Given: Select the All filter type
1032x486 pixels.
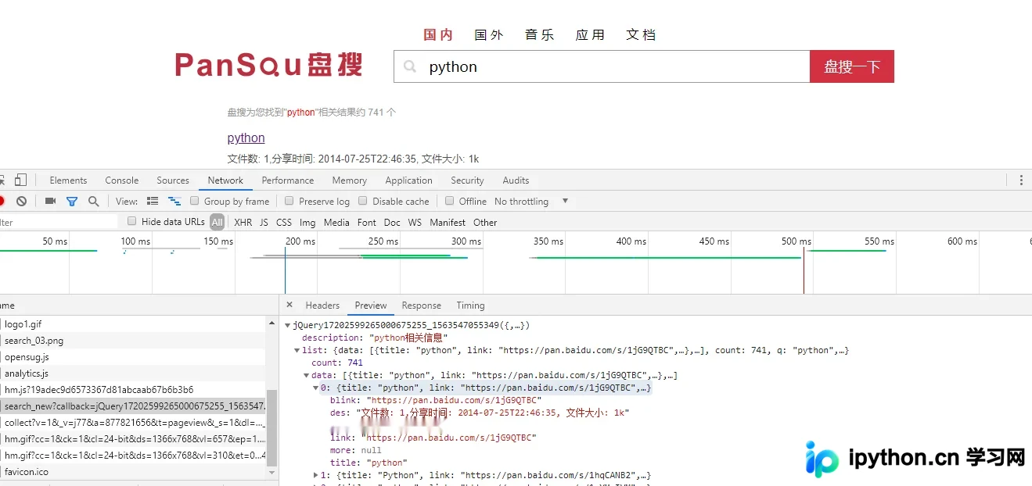Looking at the screenshot, I should coord(217,222).
